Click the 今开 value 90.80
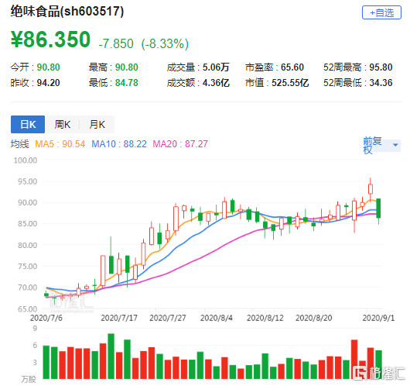The width and height of the screenshot is (410, 386). (x=49, y=67)
